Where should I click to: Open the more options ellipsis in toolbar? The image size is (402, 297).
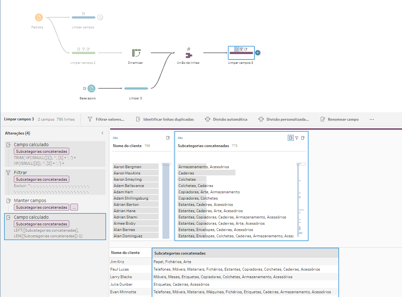pos(372,119)
